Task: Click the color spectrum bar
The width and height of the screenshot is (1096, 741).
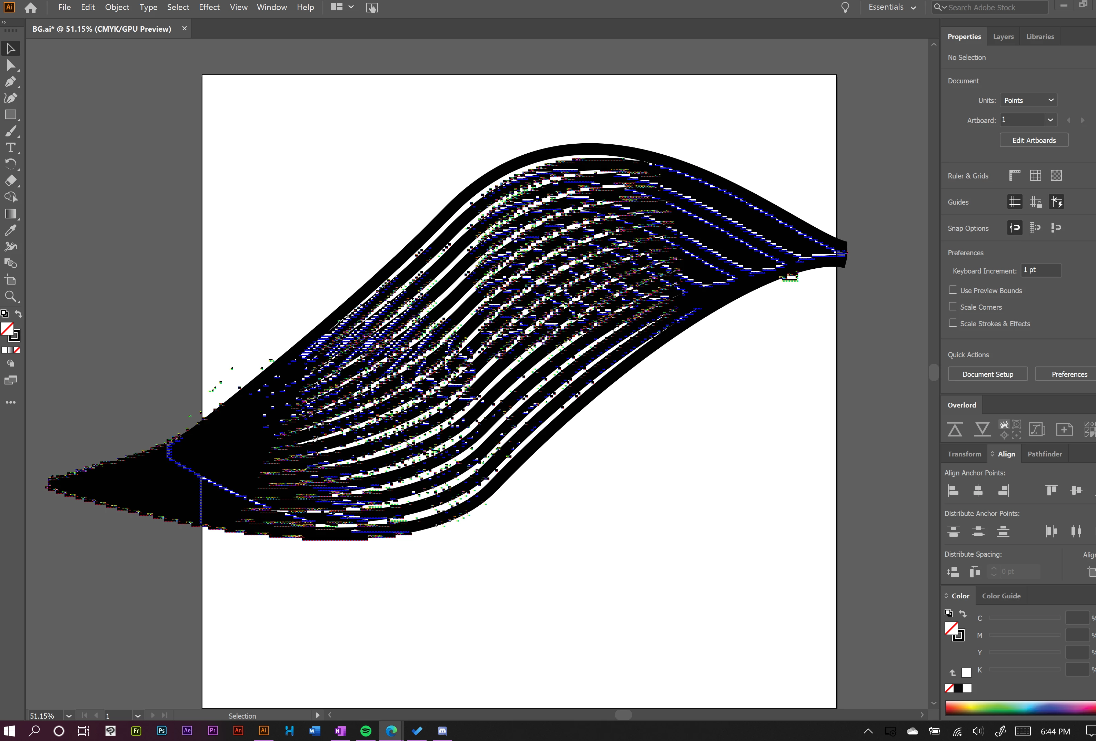Action: (1019, 708)
